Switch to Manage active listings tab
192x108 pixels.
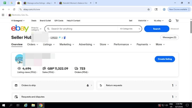click(40, 3)
